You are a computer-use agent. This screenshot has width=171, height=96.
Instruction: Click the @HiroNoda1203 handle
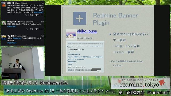(26, 22)
